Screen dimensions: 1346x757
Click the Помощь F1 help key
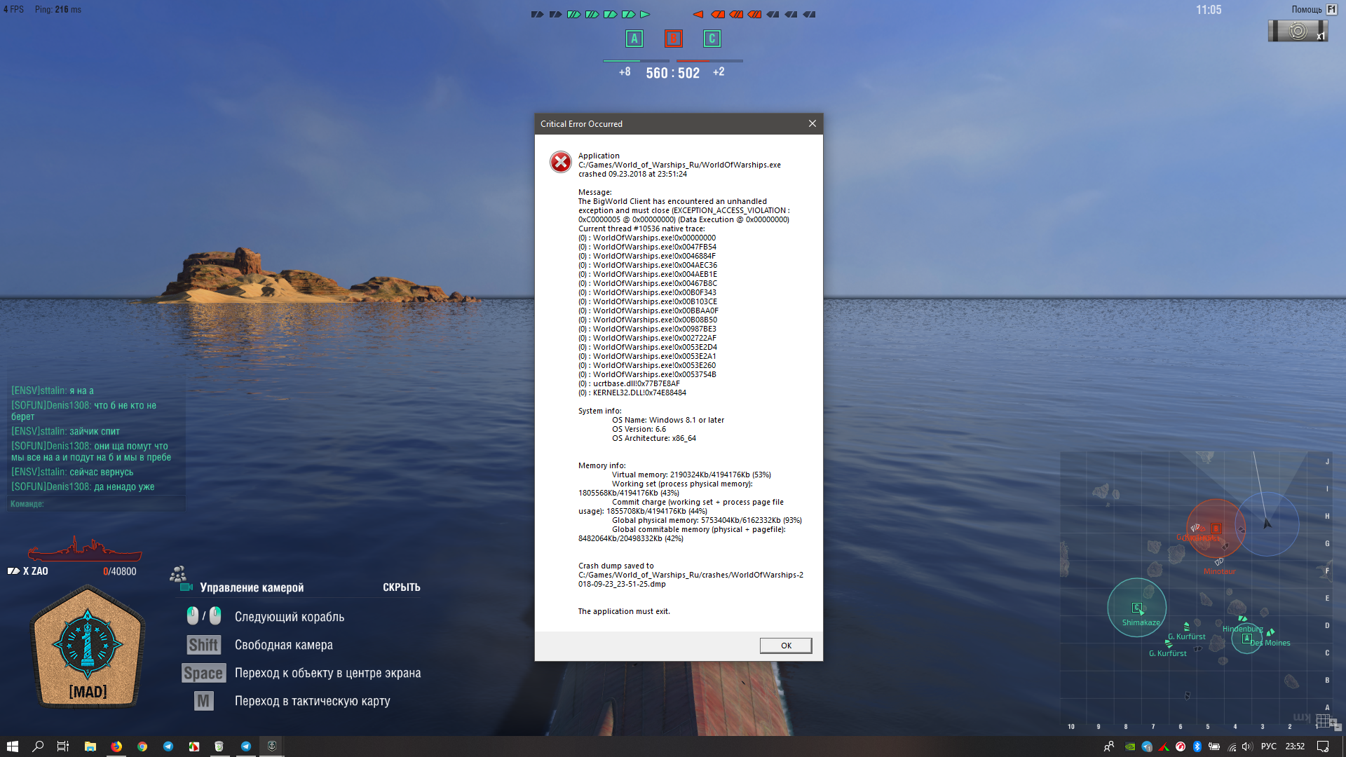[x=1331, y=9]
